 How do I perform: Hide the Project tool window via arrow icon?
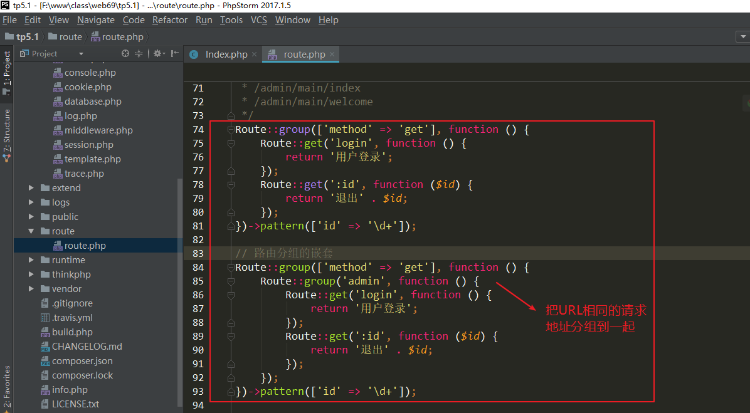click(x=174, y=53)
